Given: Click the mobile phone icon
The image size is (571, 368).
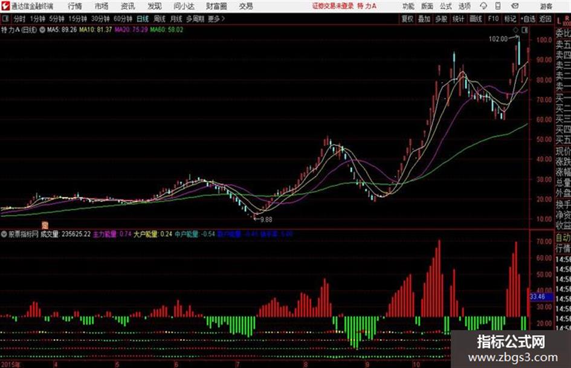Looking at the screenshot, I should tap(498, 6).
